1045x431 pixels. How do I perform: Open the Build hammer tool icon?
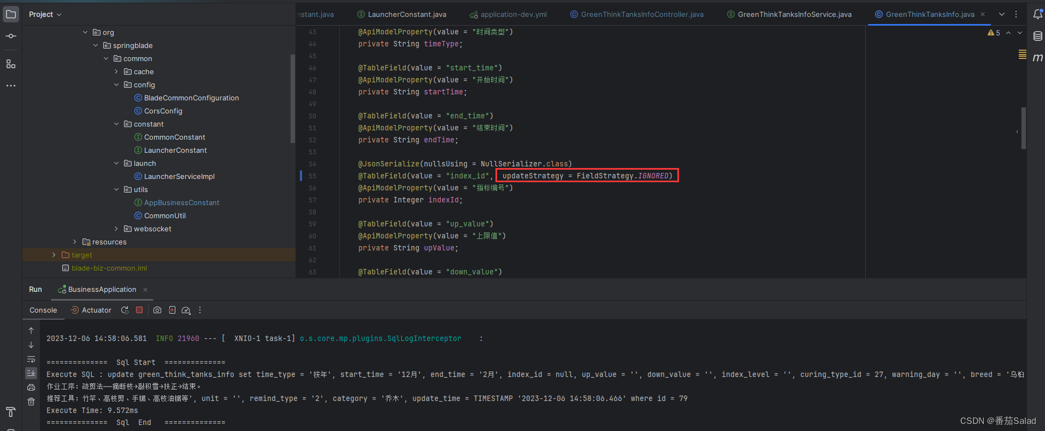pos(11,412)
